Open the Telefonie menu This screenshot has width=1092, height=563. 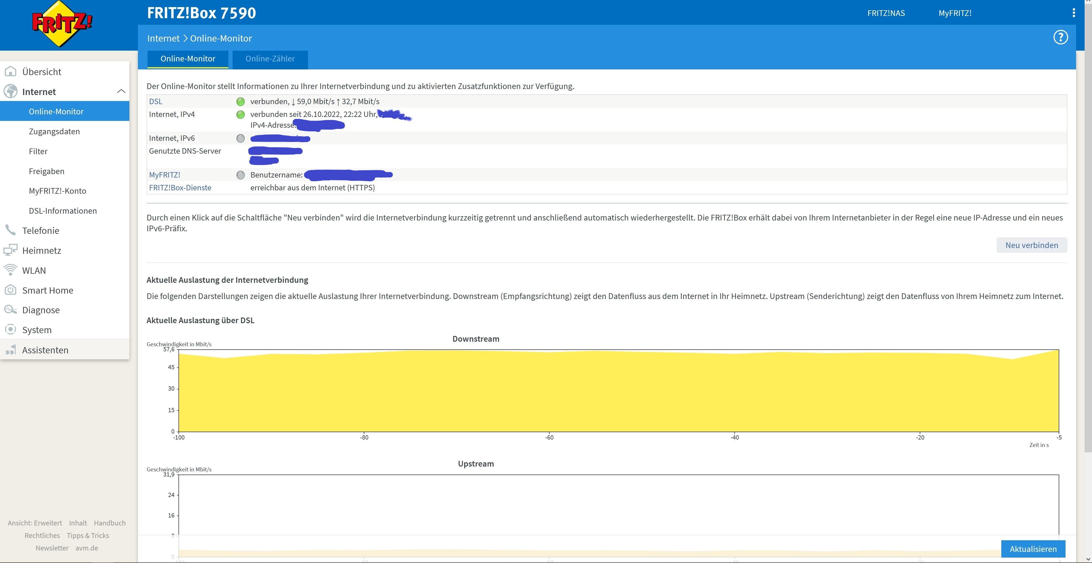(x=41, y=231)
